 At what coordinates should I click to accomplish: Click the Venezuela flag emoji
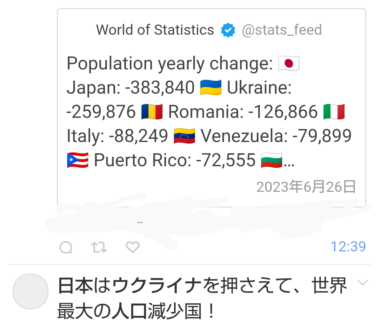coord(184,136)
